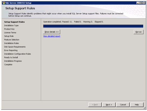Click the Operation completed status text

click(x=73, y=22)
